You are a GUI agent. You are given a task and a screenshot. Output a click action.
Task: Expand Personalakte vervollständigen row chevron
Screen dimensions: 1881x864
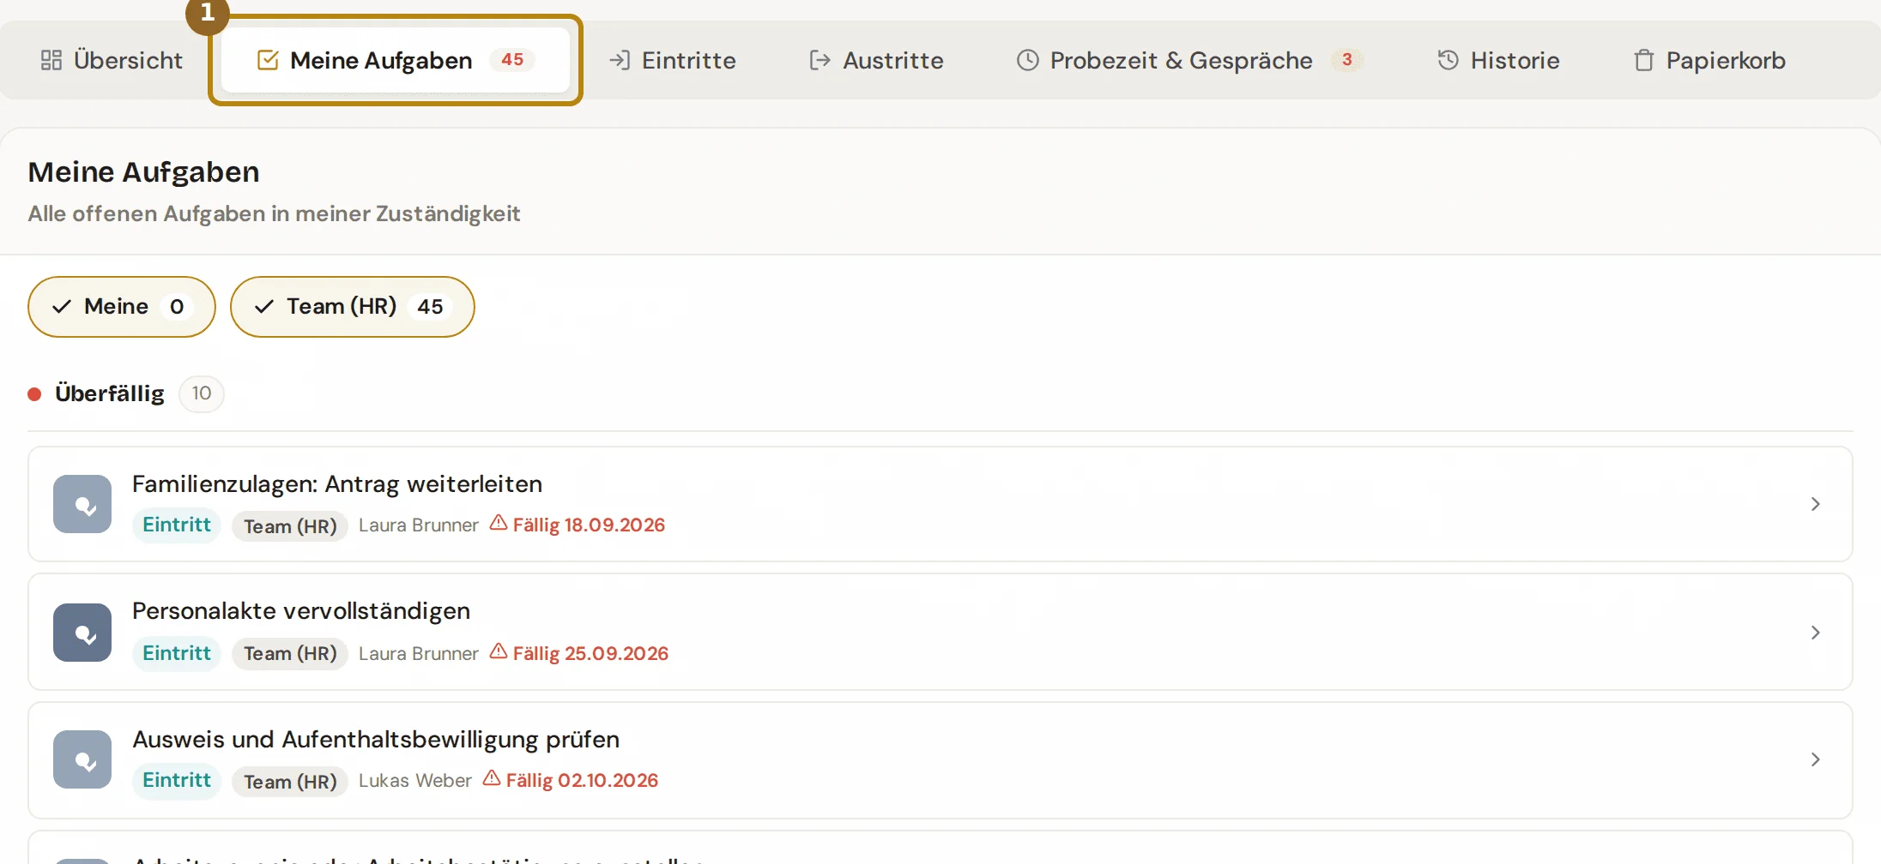point(1815,633)
